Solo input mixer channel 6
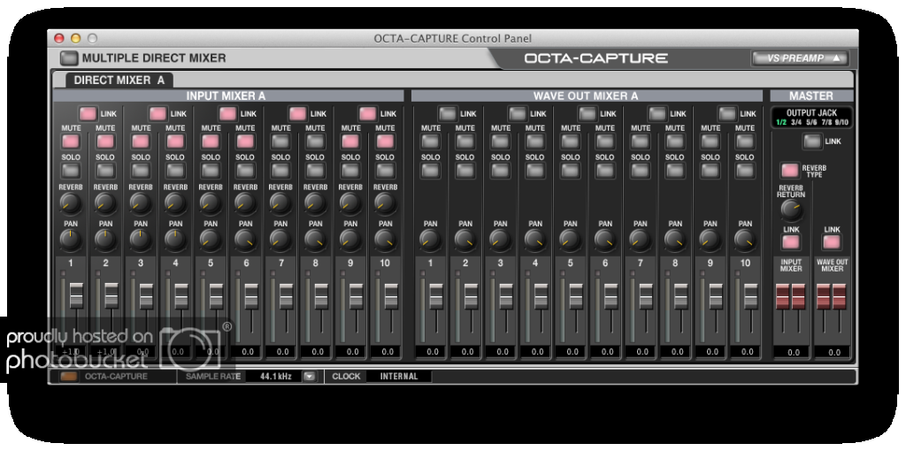Image resolution: width=906 pixels, height=451 pixels. click(246, 171)
